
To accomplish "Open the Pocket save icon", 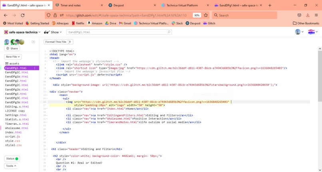I will click(x=299, y=15).
